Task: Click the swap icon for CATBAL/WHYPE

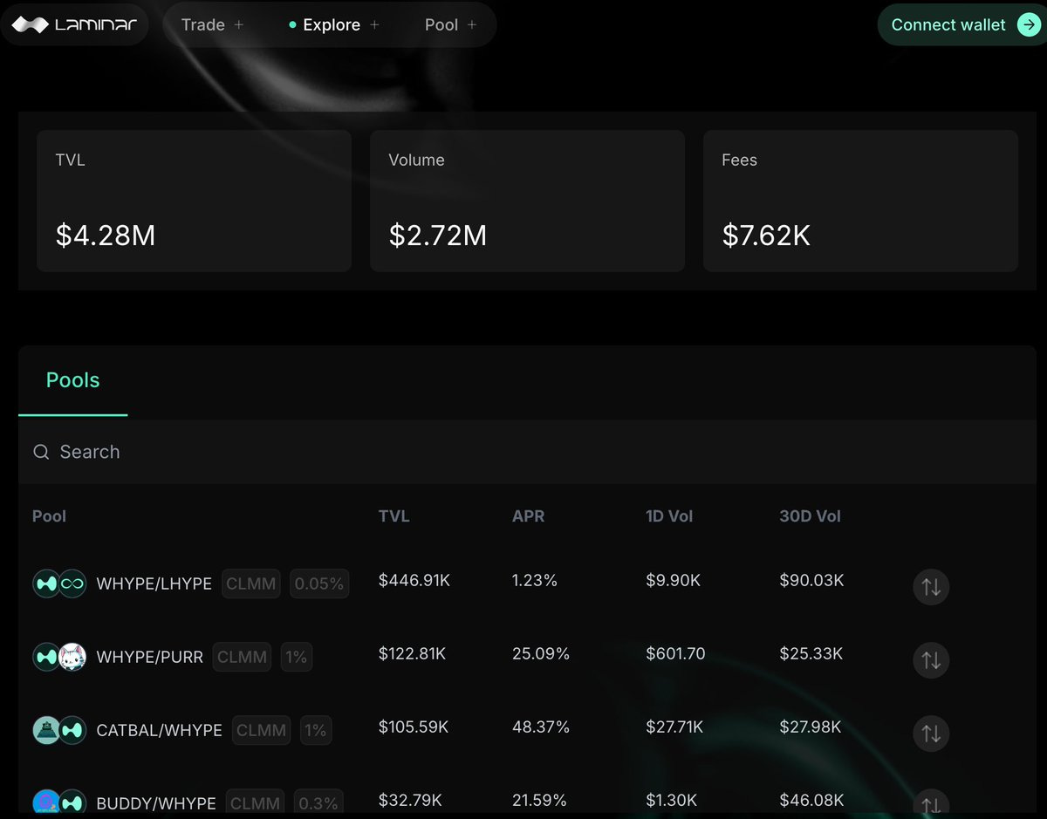Action: click(931, 734)
